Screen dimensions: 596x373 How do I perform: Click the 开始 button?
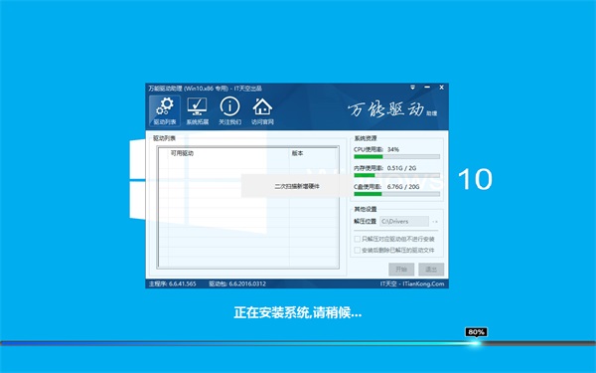point(401,270)
